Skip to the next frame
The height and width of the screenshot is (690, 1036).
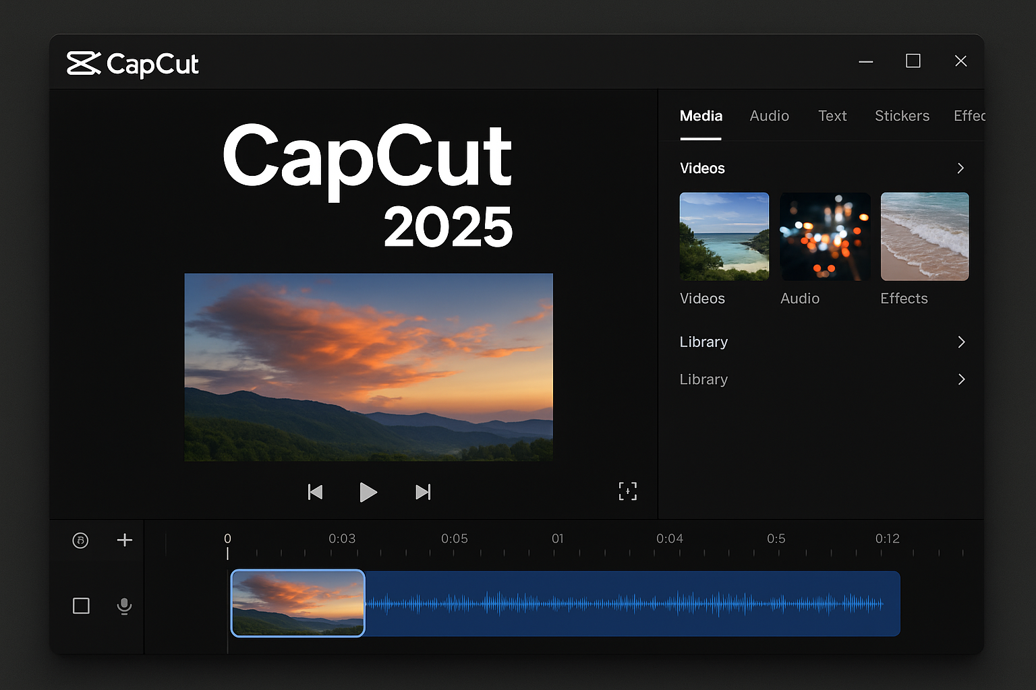tap(423, 492)
